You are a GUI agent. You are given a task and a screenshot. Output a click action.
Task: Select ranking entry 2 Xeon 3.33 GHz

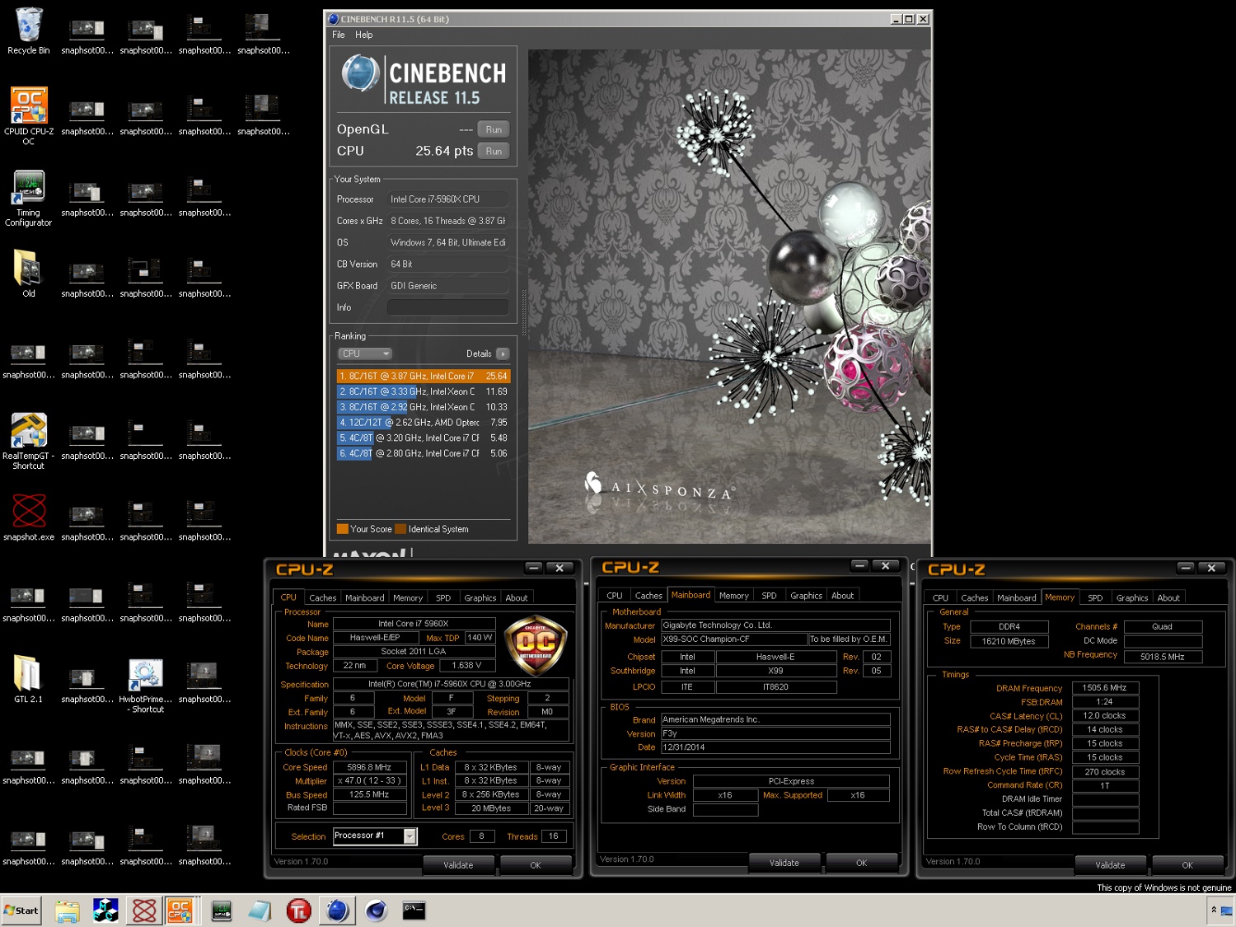click(x=424, y=391)
